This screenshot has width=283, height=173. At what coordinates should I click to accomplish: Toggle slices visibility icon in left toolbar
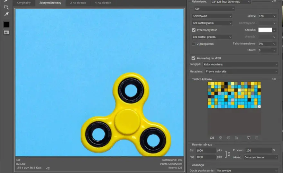click(x=6, y=32)
